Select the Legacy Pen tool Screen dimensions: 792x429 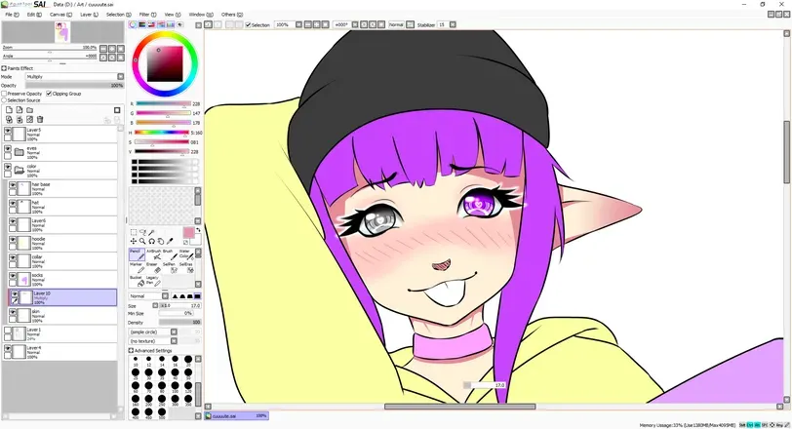[153, 281]
